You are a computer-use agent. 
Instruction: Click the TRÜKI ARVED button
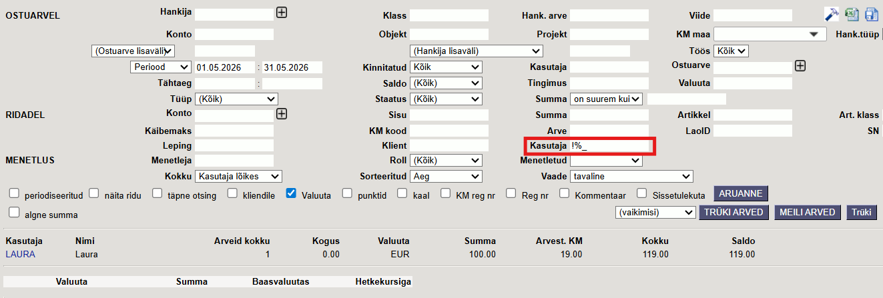(734, 212)
